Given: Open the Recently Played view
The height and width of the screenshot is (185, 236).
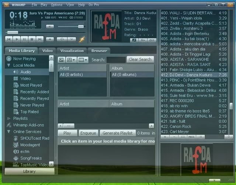Looking at the screenshot, I should coord(35,98).
